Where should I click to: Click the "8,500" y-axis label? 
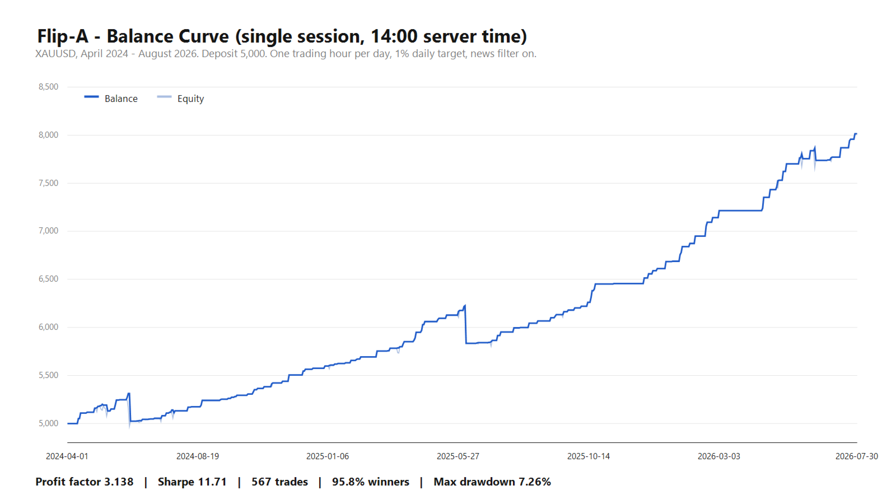(x=48, y=87)
